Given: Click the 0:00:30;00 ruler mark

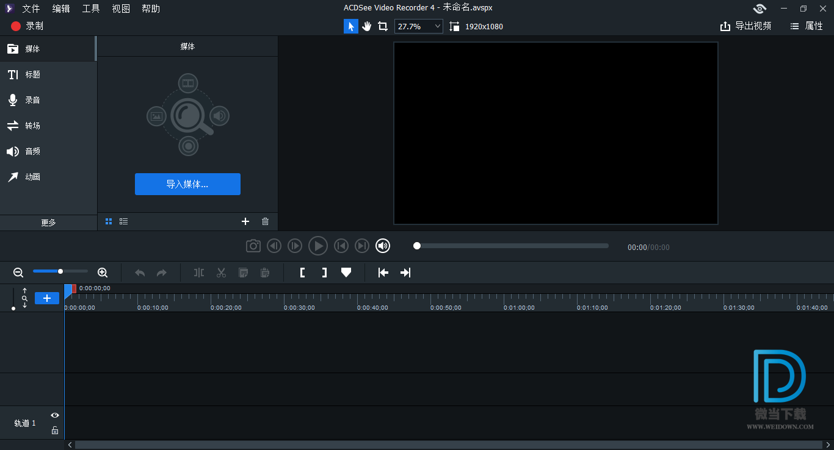Looking at the screenshot, I should [299, 308].
